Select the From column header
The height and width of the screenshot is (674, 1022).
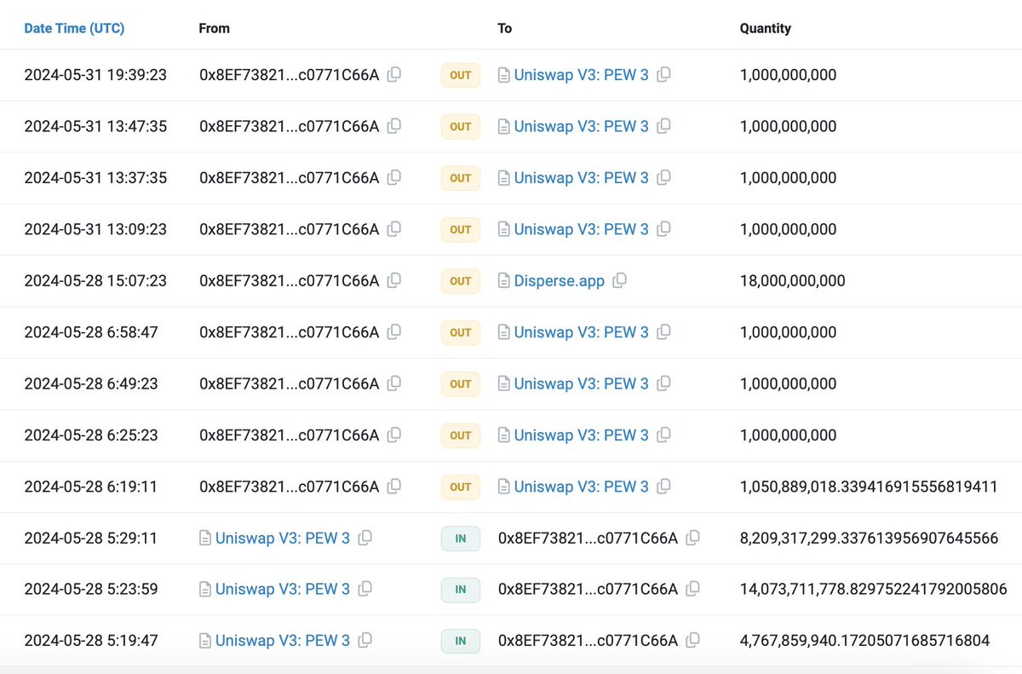[214, 28]
